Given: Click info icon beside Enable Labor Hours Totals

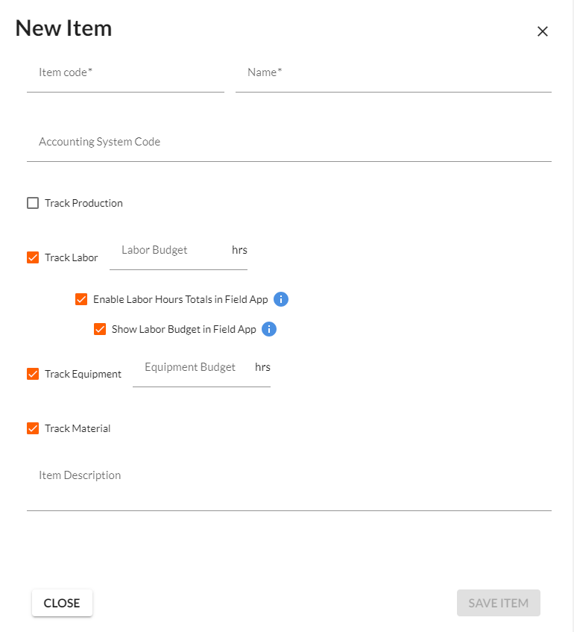Looking at the screenshot, I should pos(281,299).
